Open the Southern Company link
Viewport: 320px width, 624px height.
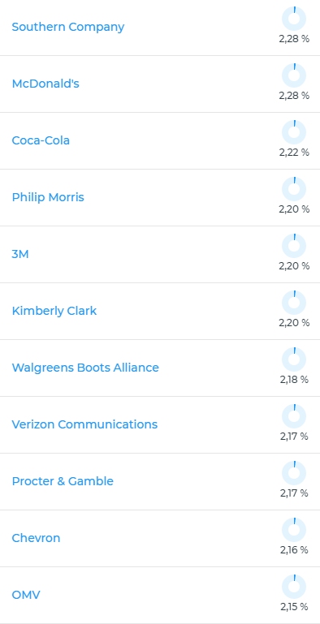pos(68,27)
